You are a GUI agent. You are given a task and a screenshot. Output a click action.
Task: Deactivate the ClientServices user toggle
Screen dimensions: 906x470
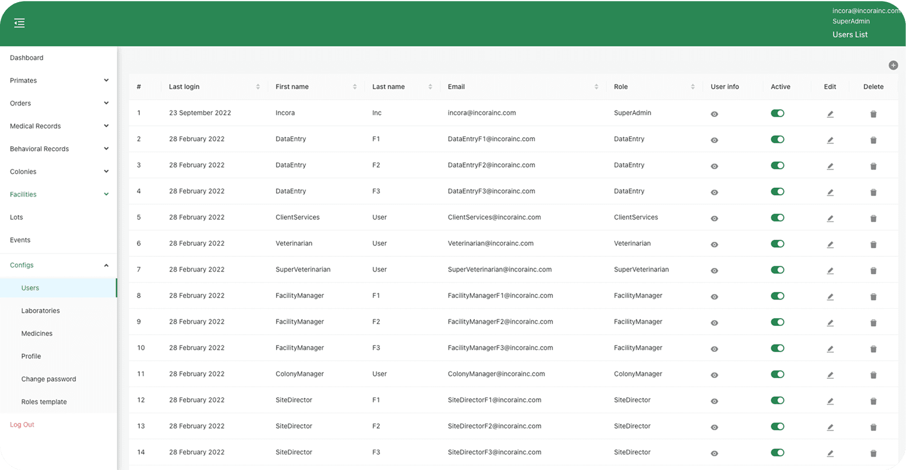click(777, 217)
